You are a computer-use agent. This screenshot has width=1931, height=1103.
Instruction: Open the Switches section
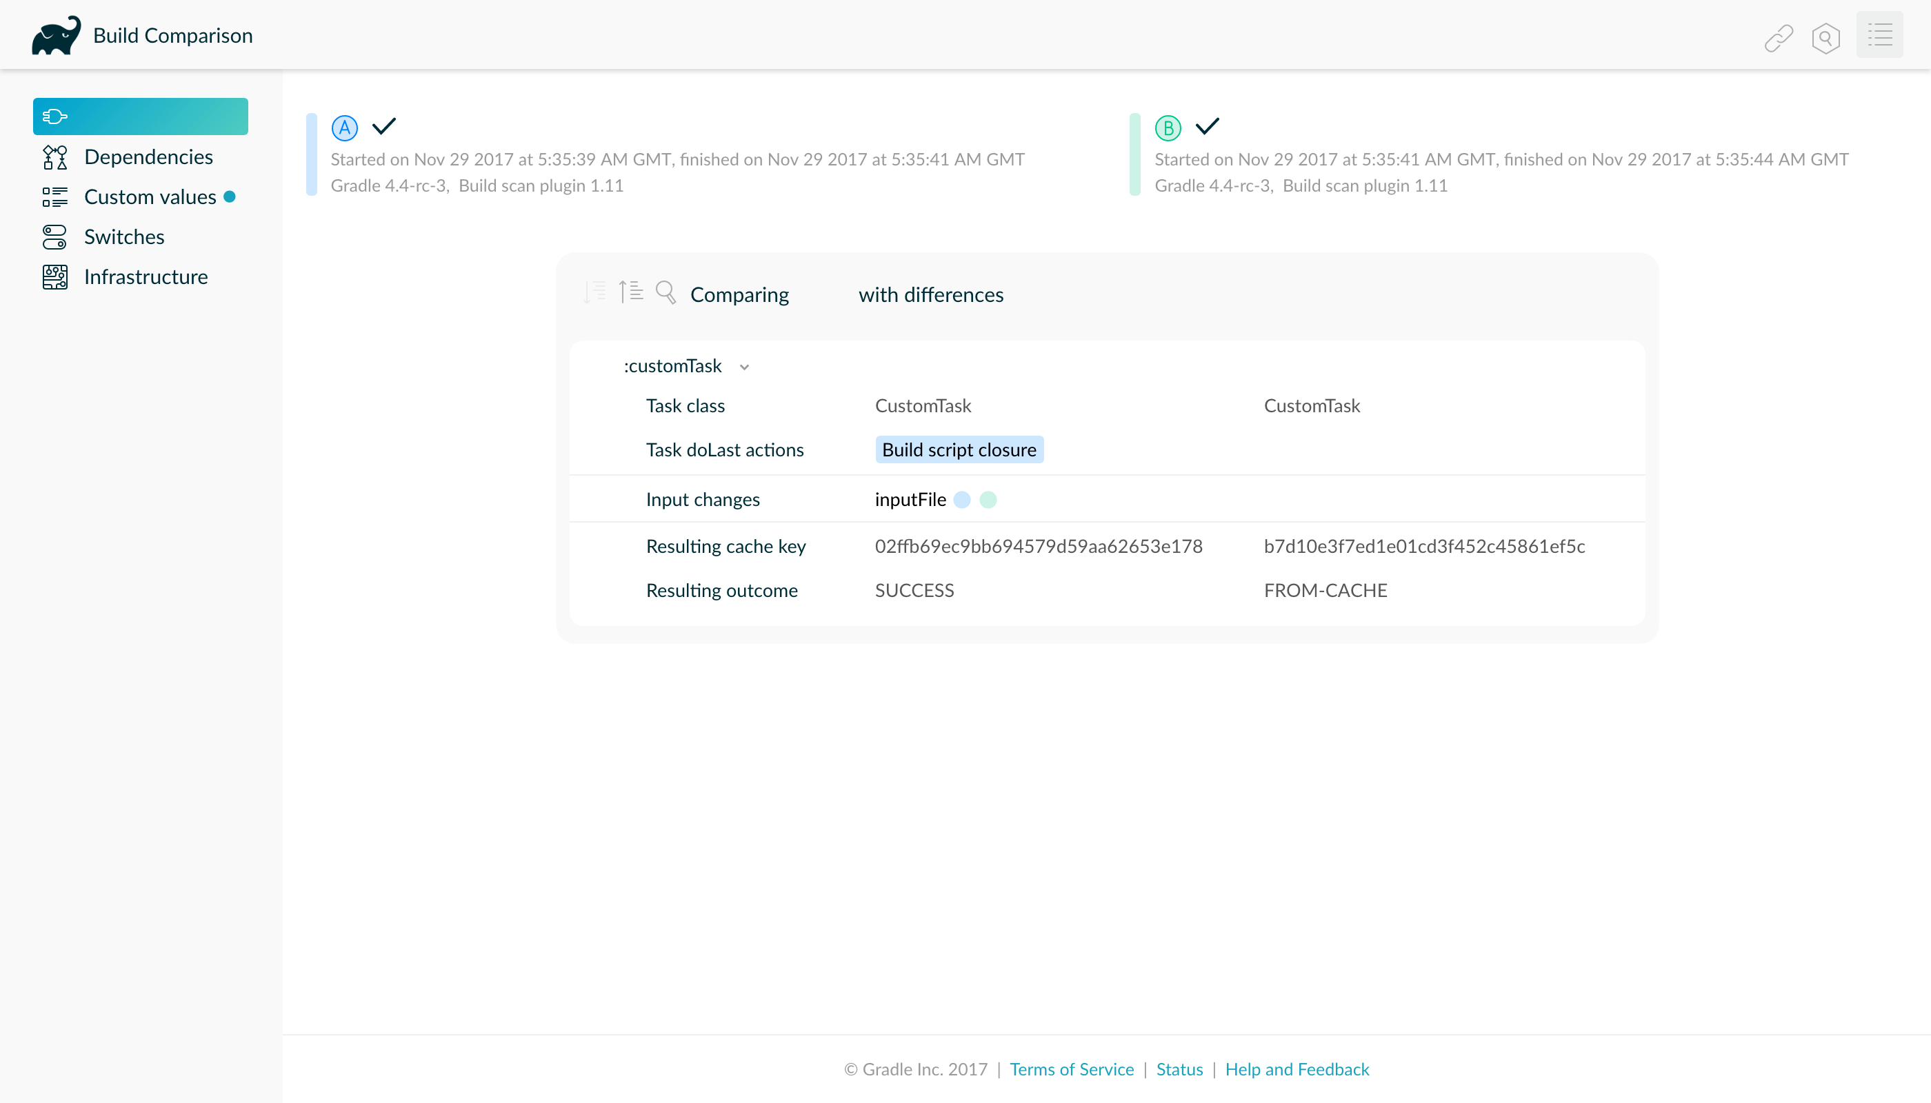[x=124, y=237]
